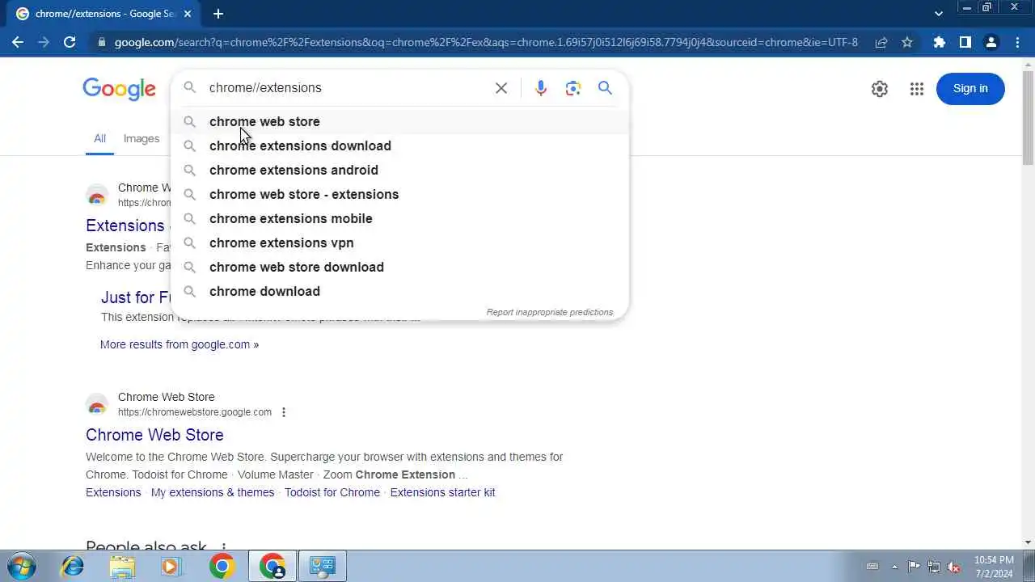Open the Chrome three-dot menu
This screenshot has height=582, width=1035.
click(x=1017, y=42)
